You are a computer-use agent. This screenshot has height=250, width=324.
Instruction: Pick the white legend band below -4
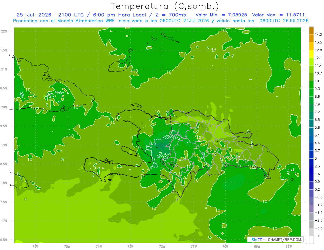click(x=311, y=240)
